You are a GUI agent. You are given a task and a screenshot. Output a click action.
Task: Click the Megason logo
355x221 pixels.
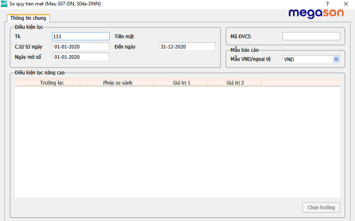(x=316, y=14)
